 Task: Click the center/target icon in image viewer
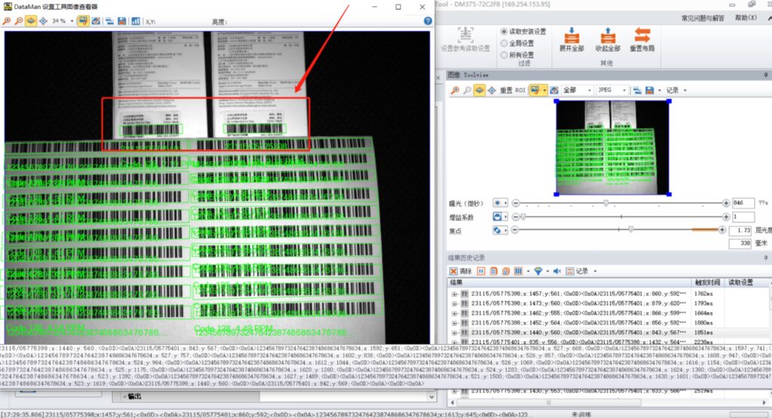(x=43, y=21)
